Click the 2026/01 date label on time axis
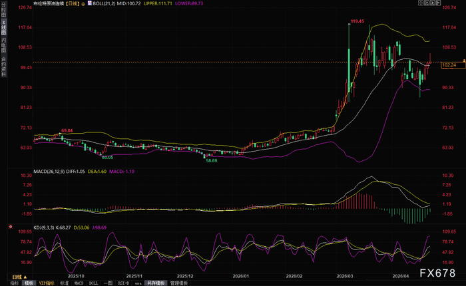 tap(241, 276)
